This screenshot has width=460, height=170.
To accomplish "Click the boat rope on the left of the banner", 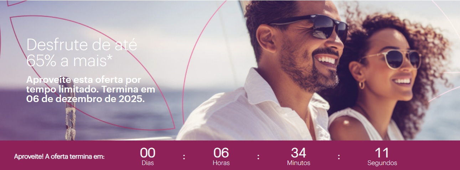I will click(x=70, y=121).
